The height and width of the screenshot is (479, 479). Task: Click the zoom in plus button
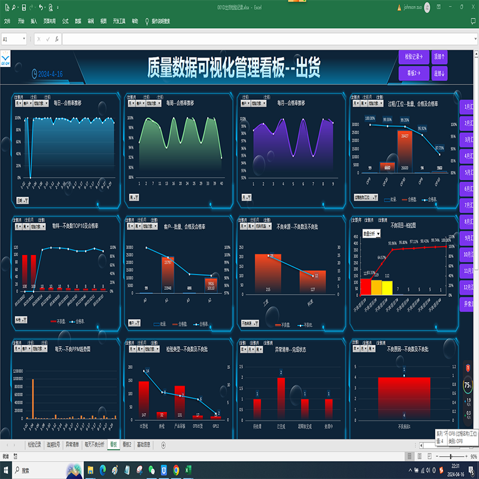[466, 456]
